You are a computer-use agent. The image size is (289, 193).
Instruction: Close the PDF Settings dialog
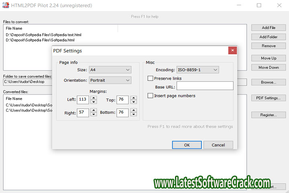coord(232,51)
